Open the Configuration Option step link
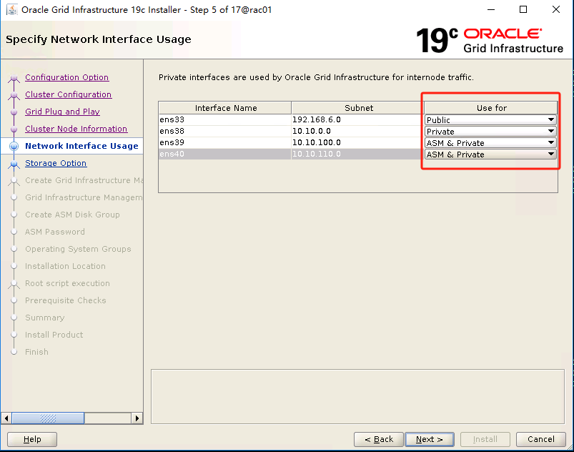Image resolution: width=574 pixels, height=452 pixels. (x=66, y=77)
